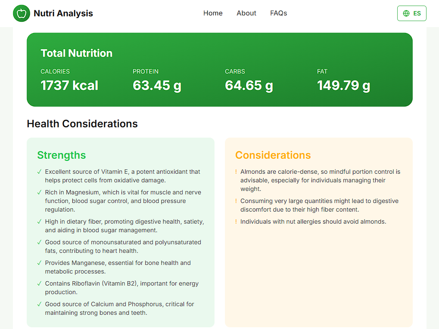
Task: Go to the About page
Action: click(x=246, y=13)
